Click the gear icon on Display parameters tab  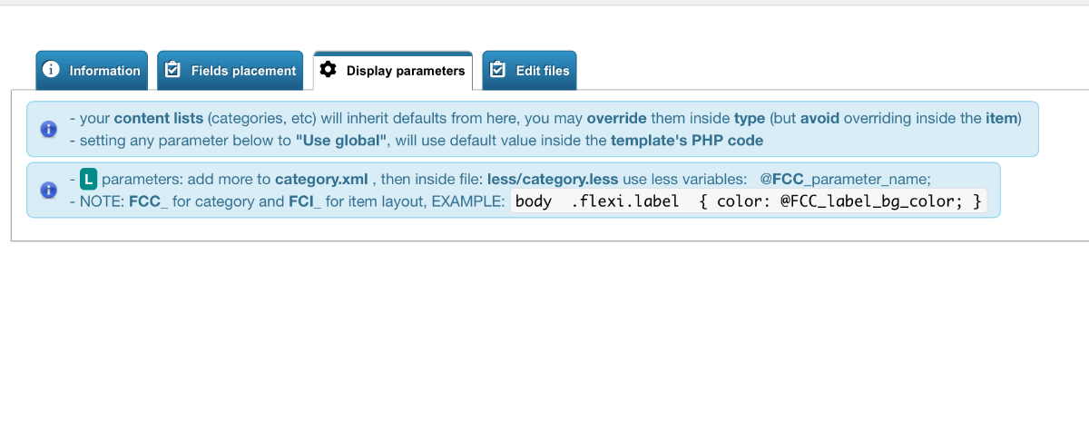point(329,71)
